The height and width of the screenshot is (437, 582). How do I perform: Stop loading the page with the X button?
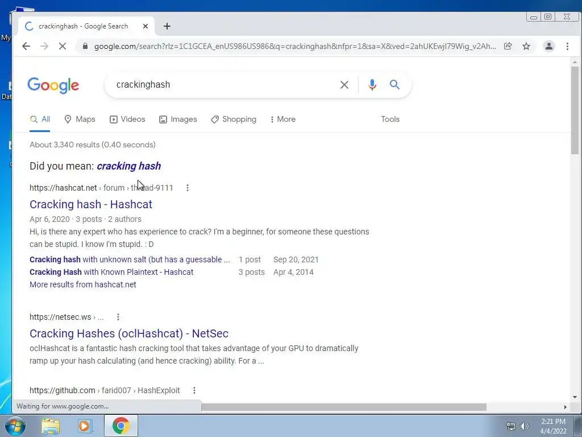pyautogui.click(x=63, y=46)
